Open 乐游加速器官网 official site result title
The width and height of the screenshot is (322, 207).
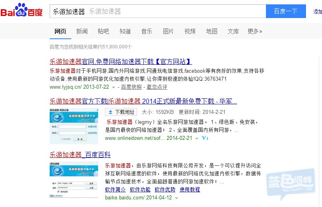[121, 62]
